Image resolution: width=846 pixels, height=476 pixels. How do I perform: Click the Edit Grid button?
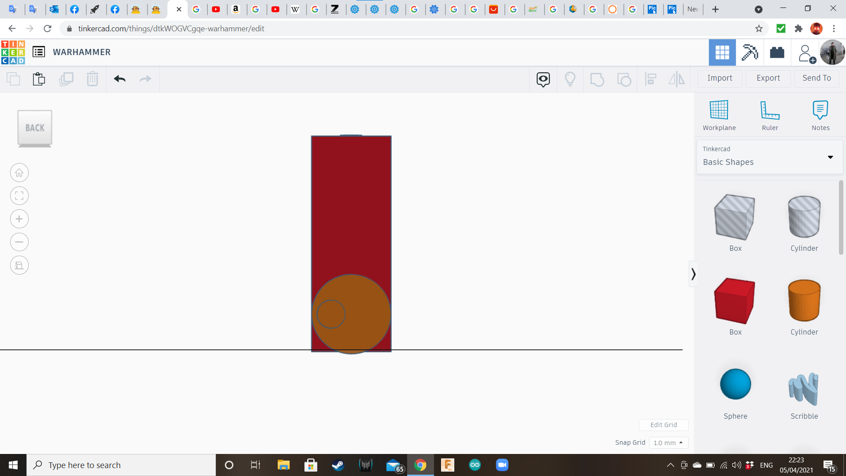coord(664,424)
